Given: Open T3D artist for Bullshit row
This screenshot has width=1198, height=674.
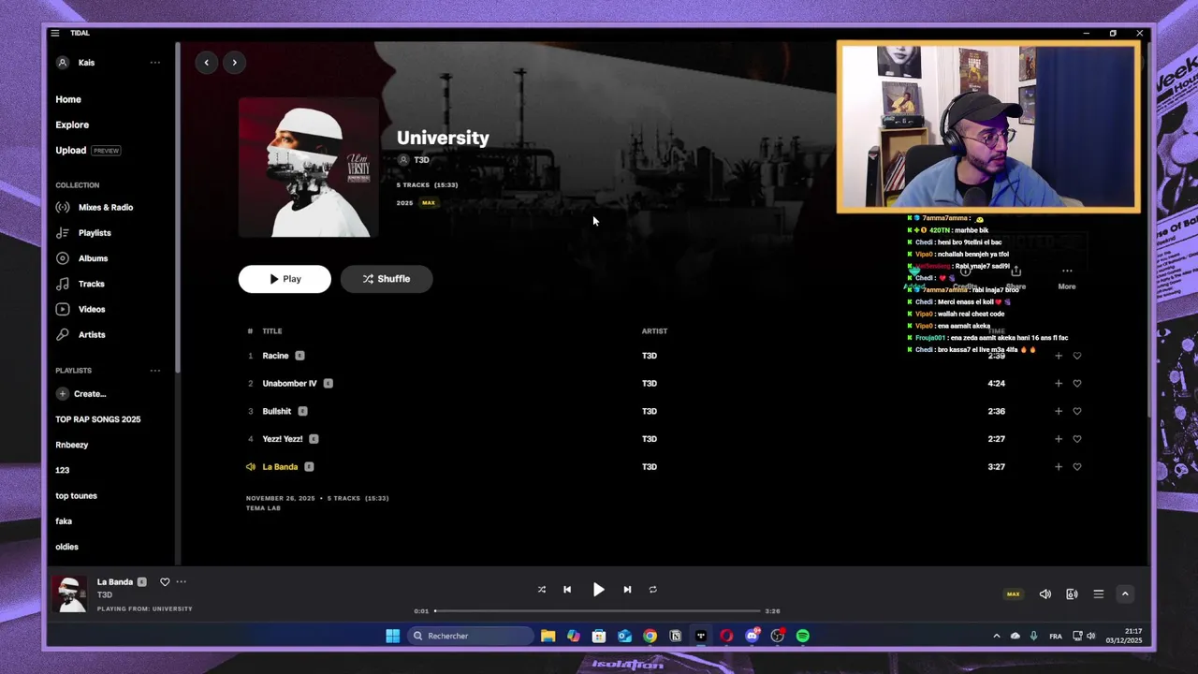Looking at the screenshot, I should pyautogui.click(x=650, y=411).
